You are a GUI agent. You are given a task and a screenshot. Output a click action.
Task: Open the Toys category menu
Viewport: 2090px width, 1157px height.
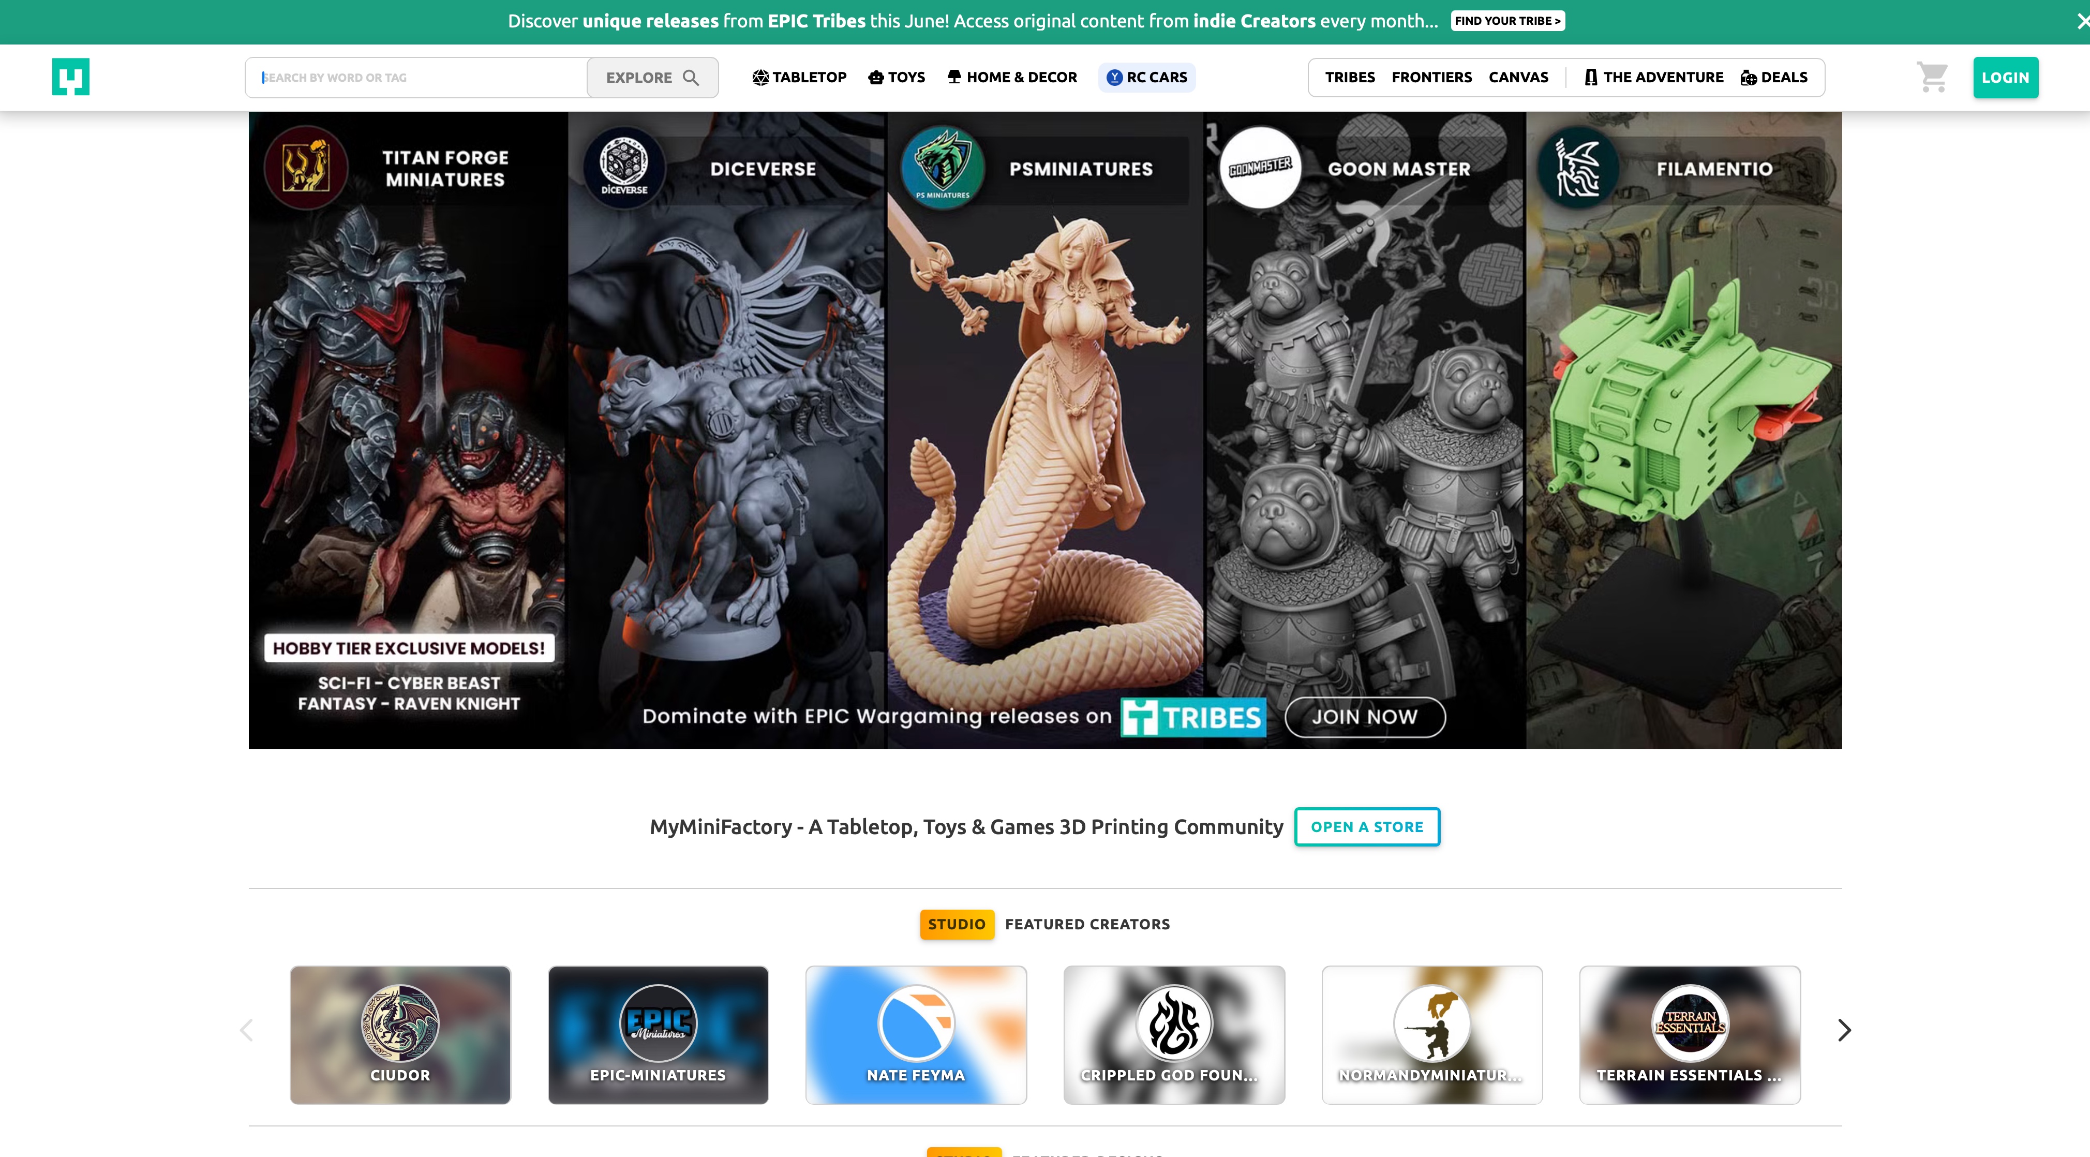[x=897, y=78]
